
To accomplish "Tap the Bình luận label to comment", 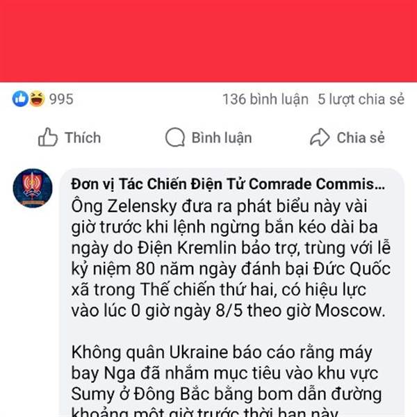I will [222, 138].
